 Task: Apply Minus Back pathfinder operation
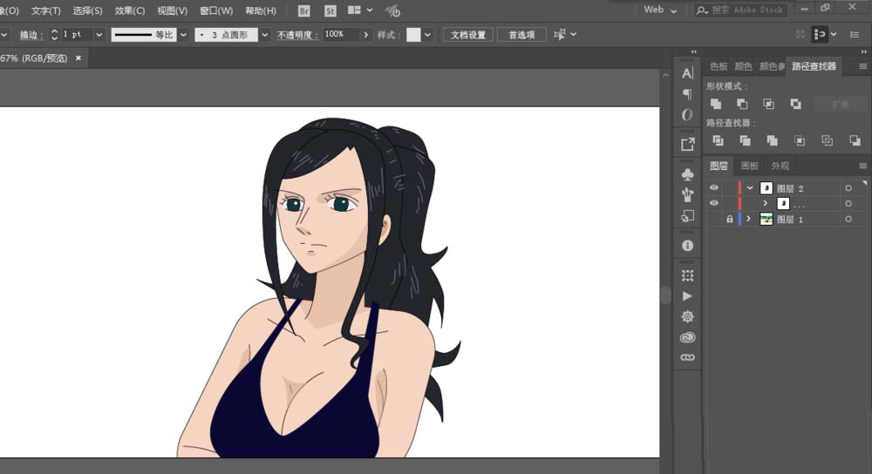pyautogui.click(x=855, y=140)
